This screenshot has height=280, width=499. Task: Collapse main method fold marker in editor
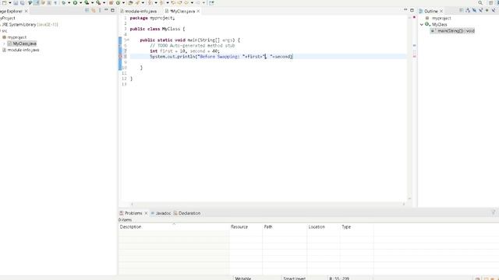127,40
